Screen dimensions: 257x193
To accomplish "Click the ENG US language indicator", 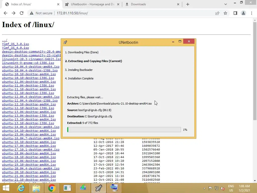I will click(231, 188).
